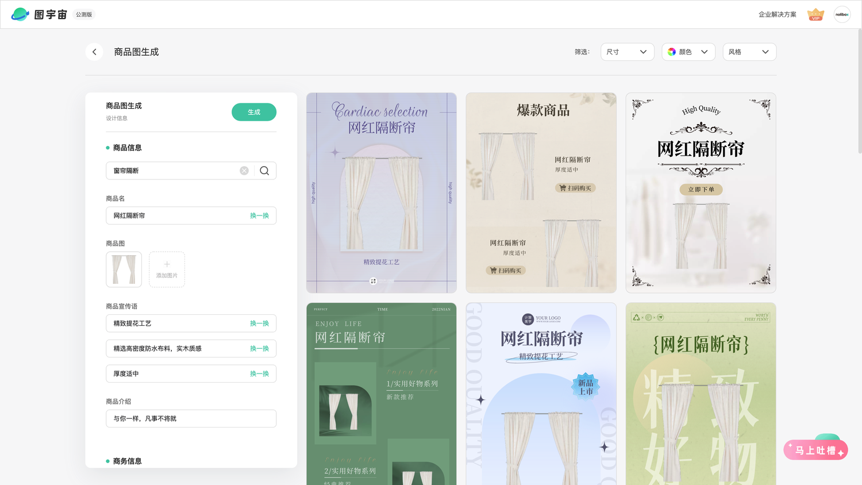Select the purple Cardiac selection template
862x485 pixels.
[382, 193]
